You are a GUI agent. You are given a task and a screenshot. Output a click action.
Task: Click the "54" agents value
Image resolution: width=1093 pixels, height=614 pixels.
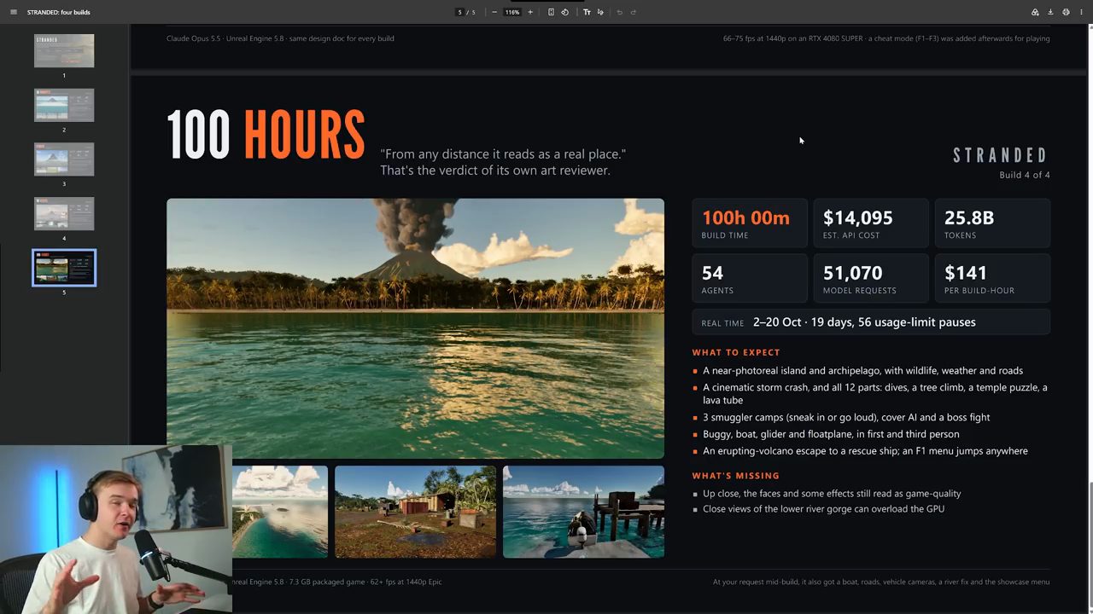(712, 273)
